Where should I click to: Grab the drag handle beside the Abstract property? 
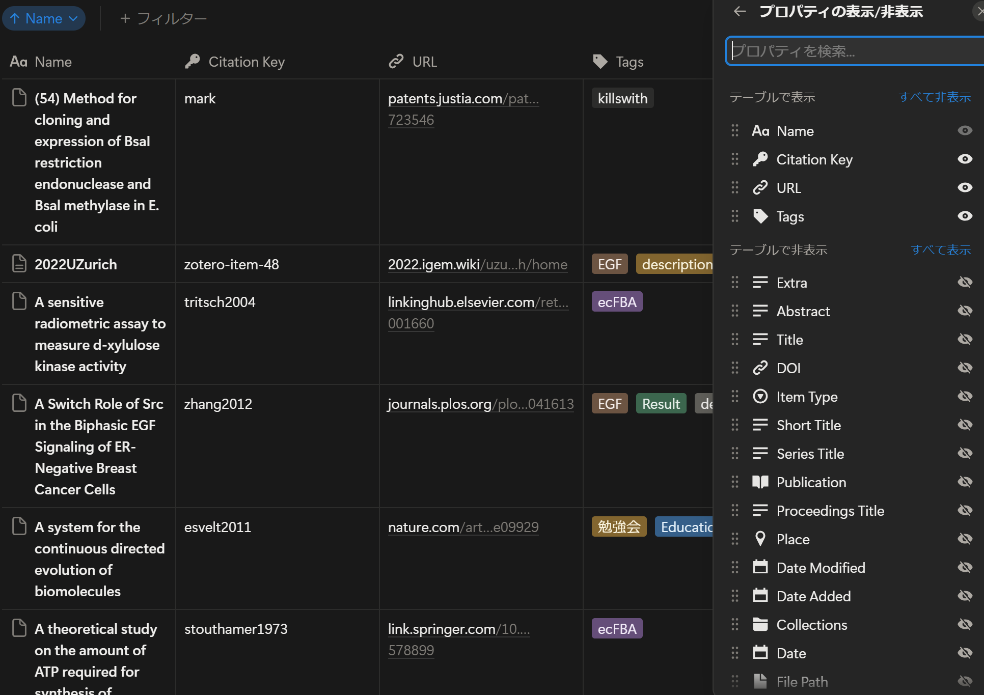pos(734,311)
